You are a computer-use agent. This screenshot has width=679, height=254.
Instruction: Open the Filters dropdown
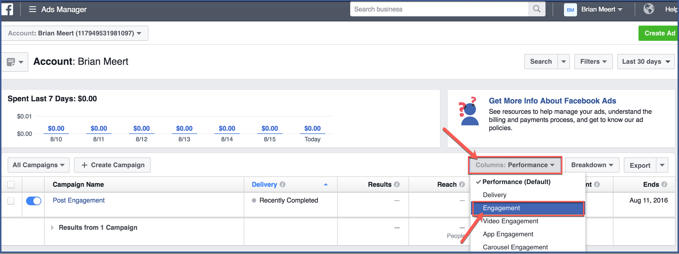tap(593, 62)
